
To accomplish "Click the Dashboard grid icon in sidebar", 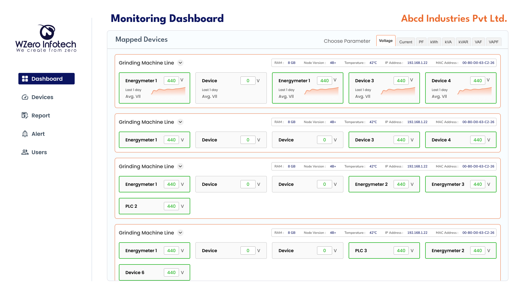I will (x=25, y=79).
